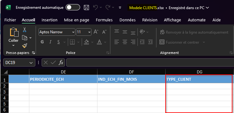Screen dimensions: 234x113
Task: Confirm the formula bar entry with the checkmark
Action: pyautogui.click(x=53, y=63)
